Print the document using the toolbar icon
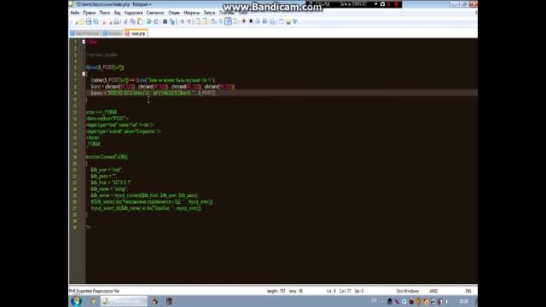546x307 pixels. [x=117, y=21]
